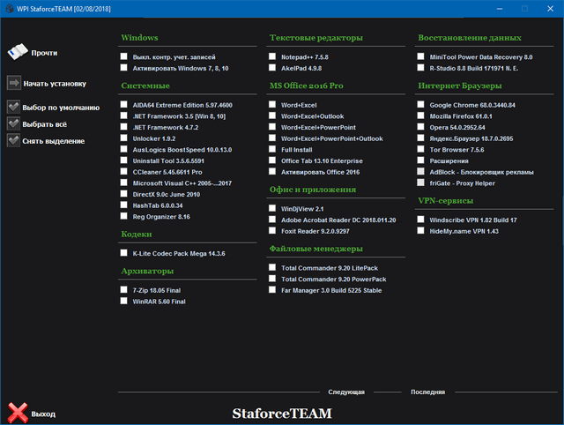Screen dimensions: 564x425
Task: Check Word+Excel+PowerPoint+Outlook checkbox
Action: click(272, 138)
